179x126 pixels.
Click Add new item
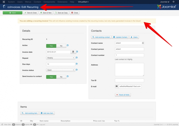[47, 113]
